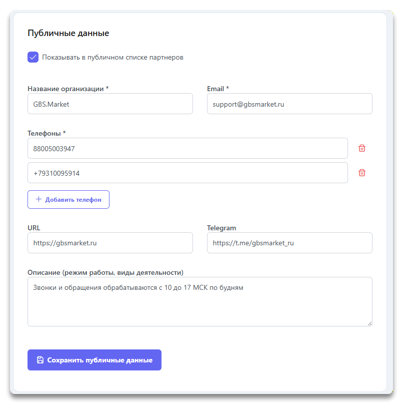The image size is (403, 408).
Task: Click the 'Публичные данные' heading
Action: [x=68, y=34]
